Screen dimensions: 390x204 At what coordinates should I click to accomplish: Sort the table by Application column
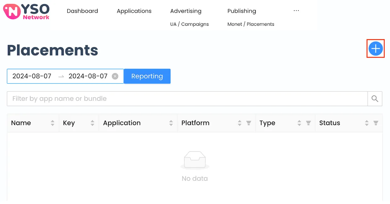pos(171,123)
